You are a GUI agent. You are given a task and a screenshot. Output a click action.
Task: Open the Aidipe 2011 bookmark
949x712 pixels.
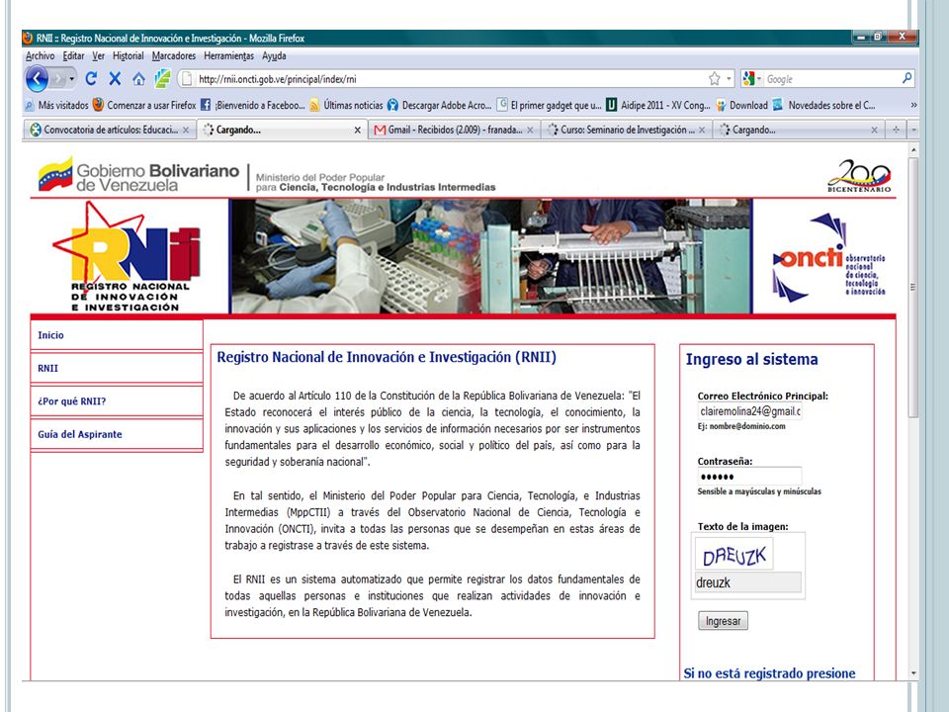tap(658, 105)
